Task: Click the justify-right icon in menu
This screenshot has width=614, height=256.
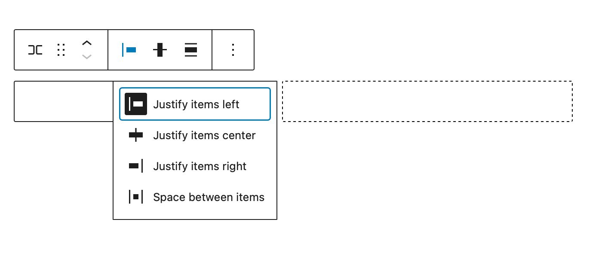Action: coord(136,166)
